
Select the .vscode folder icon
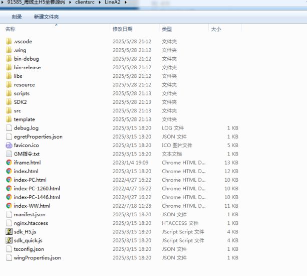[x=9, y=42]
